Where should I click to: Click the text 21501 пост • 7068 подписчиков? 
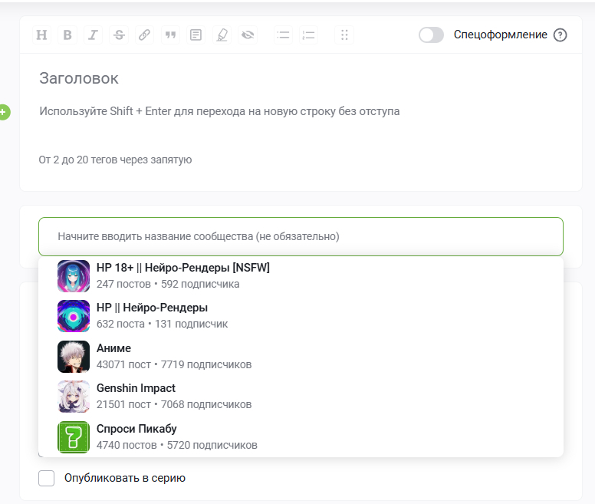tap(174, 404)
